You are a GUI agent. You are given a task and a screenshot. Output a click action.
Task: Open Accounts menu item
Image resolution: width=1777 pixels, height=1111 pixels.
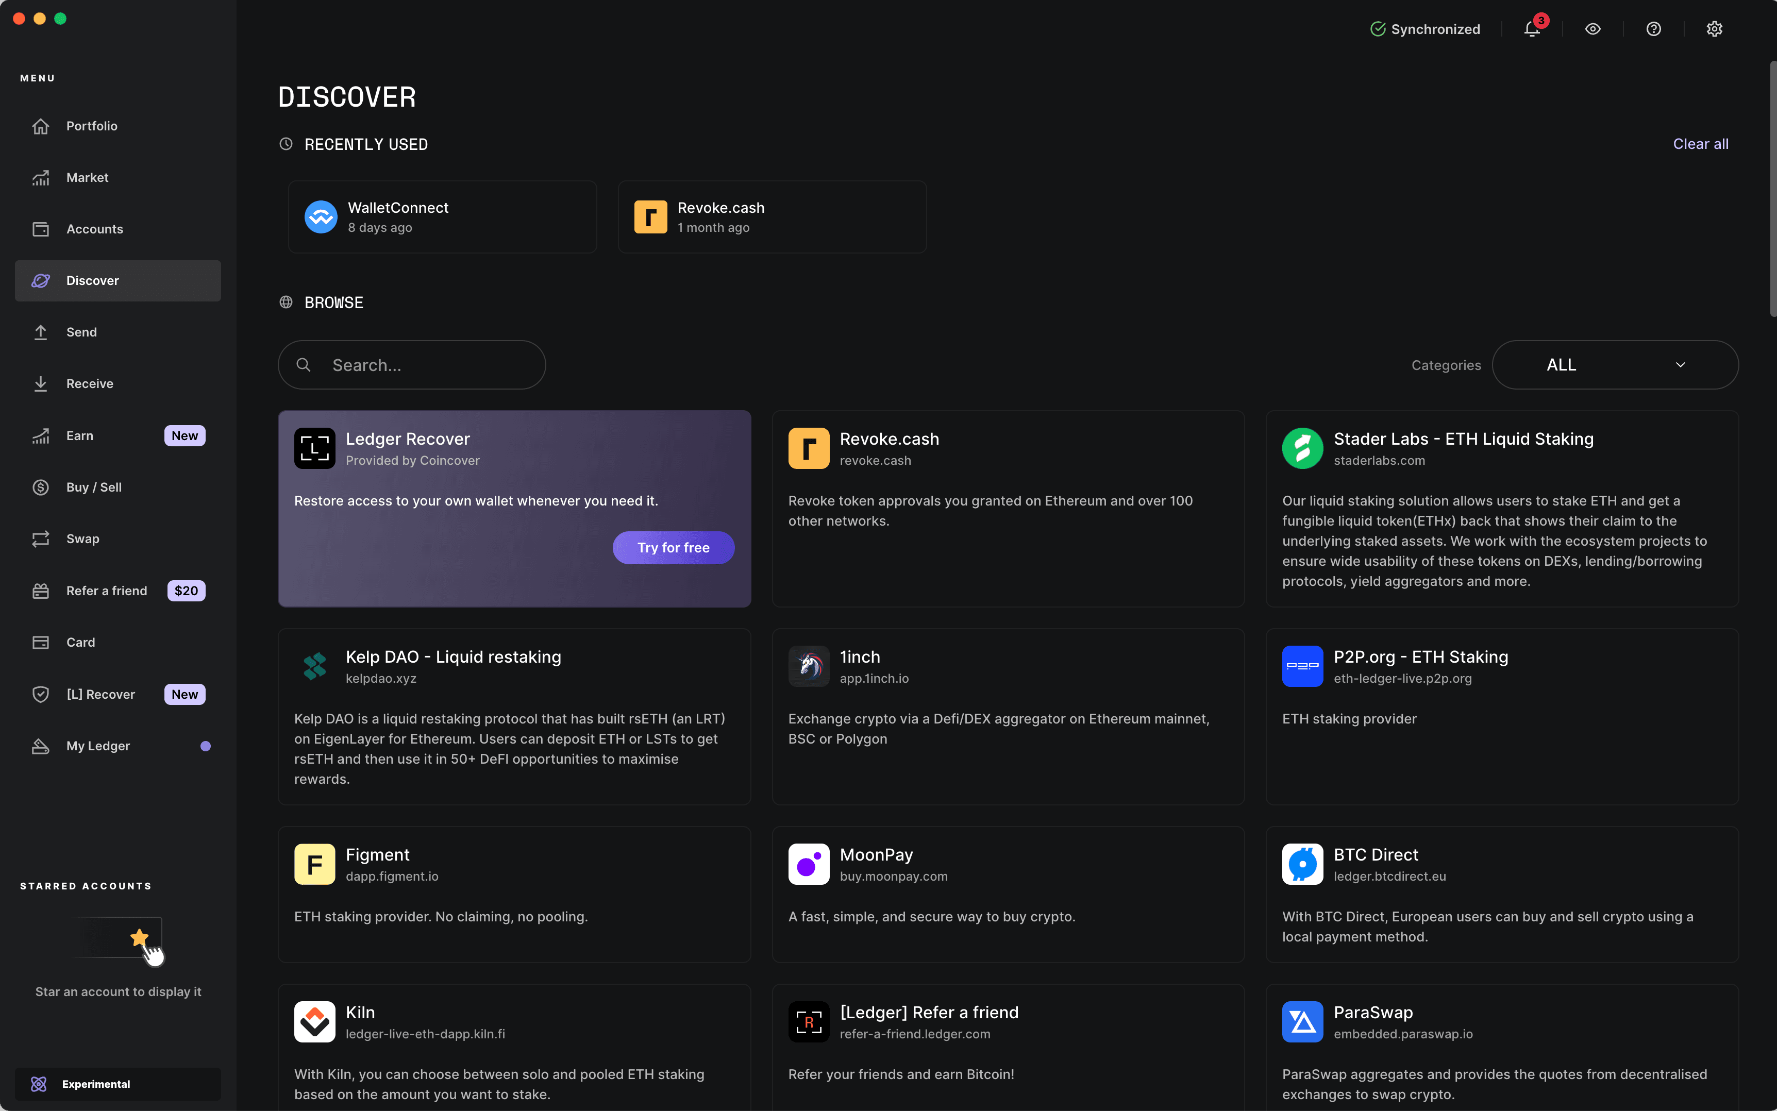(118, 229)
